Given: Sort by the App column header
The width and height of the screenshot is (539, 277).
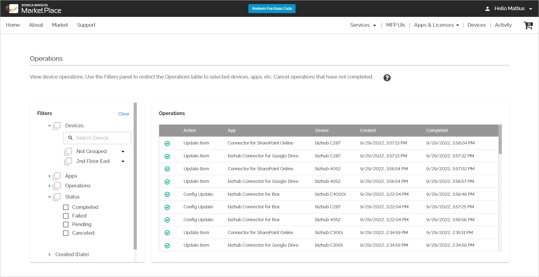Looking at the screenshot, I should (x=232, y=130).
